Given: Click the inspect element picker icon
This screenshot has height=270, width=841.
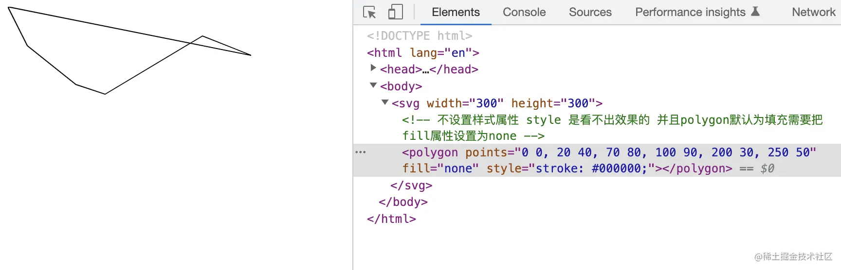Looking at the screenshot, I should pos(369,12).
